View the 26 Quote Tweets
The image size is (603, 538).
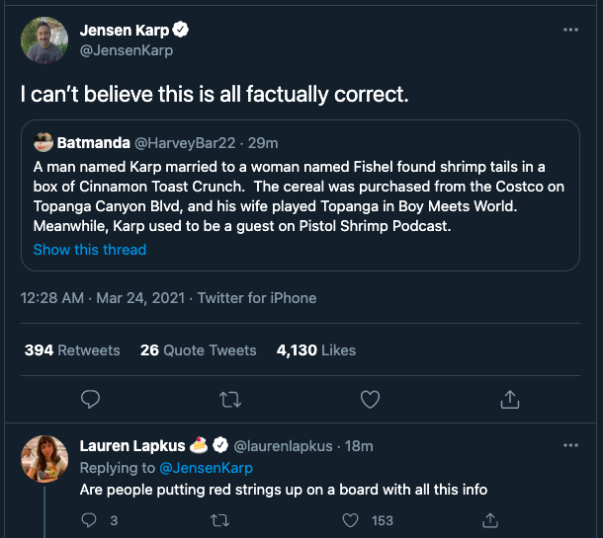(x=198, y=350)
